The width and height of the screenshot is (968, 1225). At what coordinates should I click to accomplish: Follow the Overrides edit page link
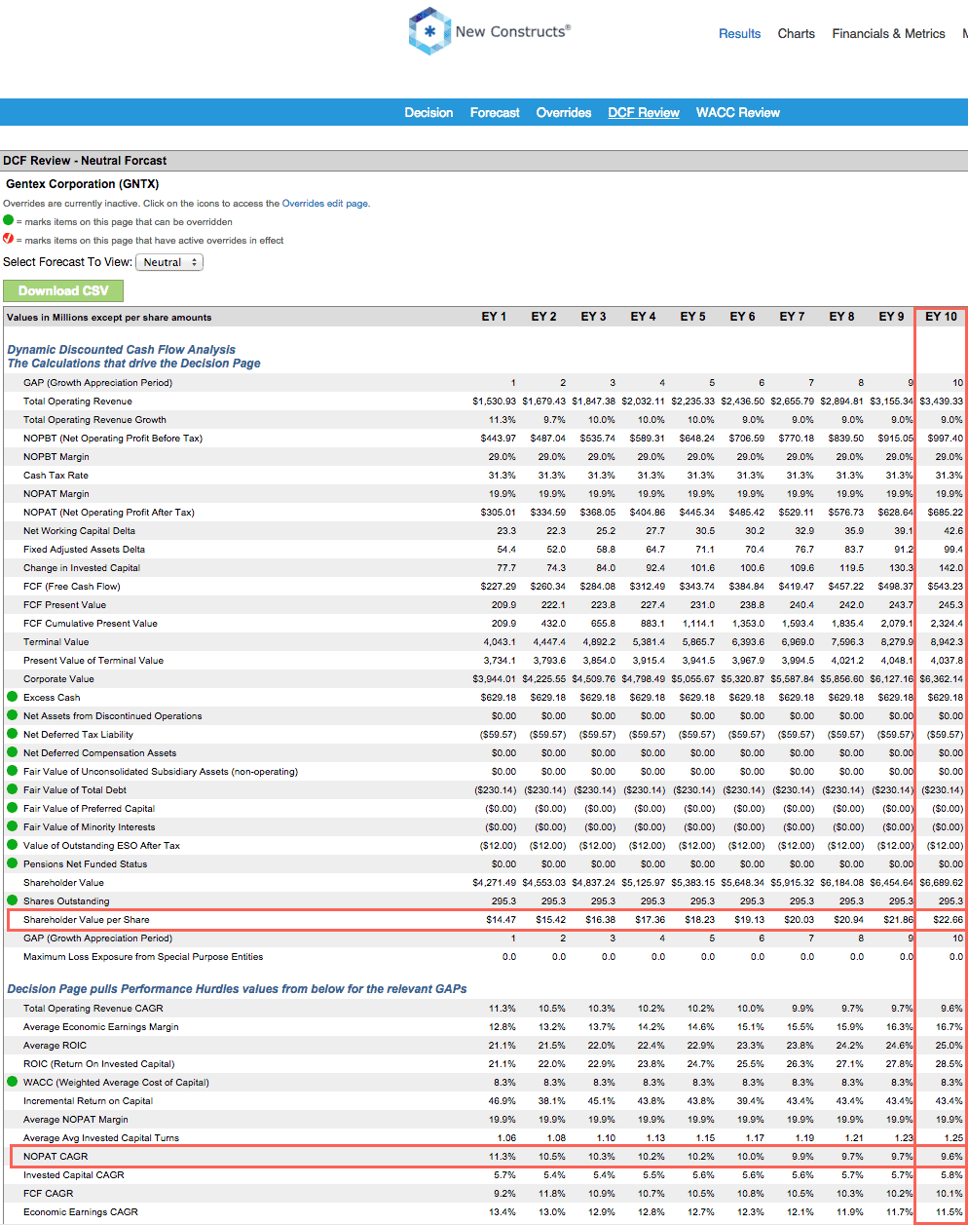point(325,204)
